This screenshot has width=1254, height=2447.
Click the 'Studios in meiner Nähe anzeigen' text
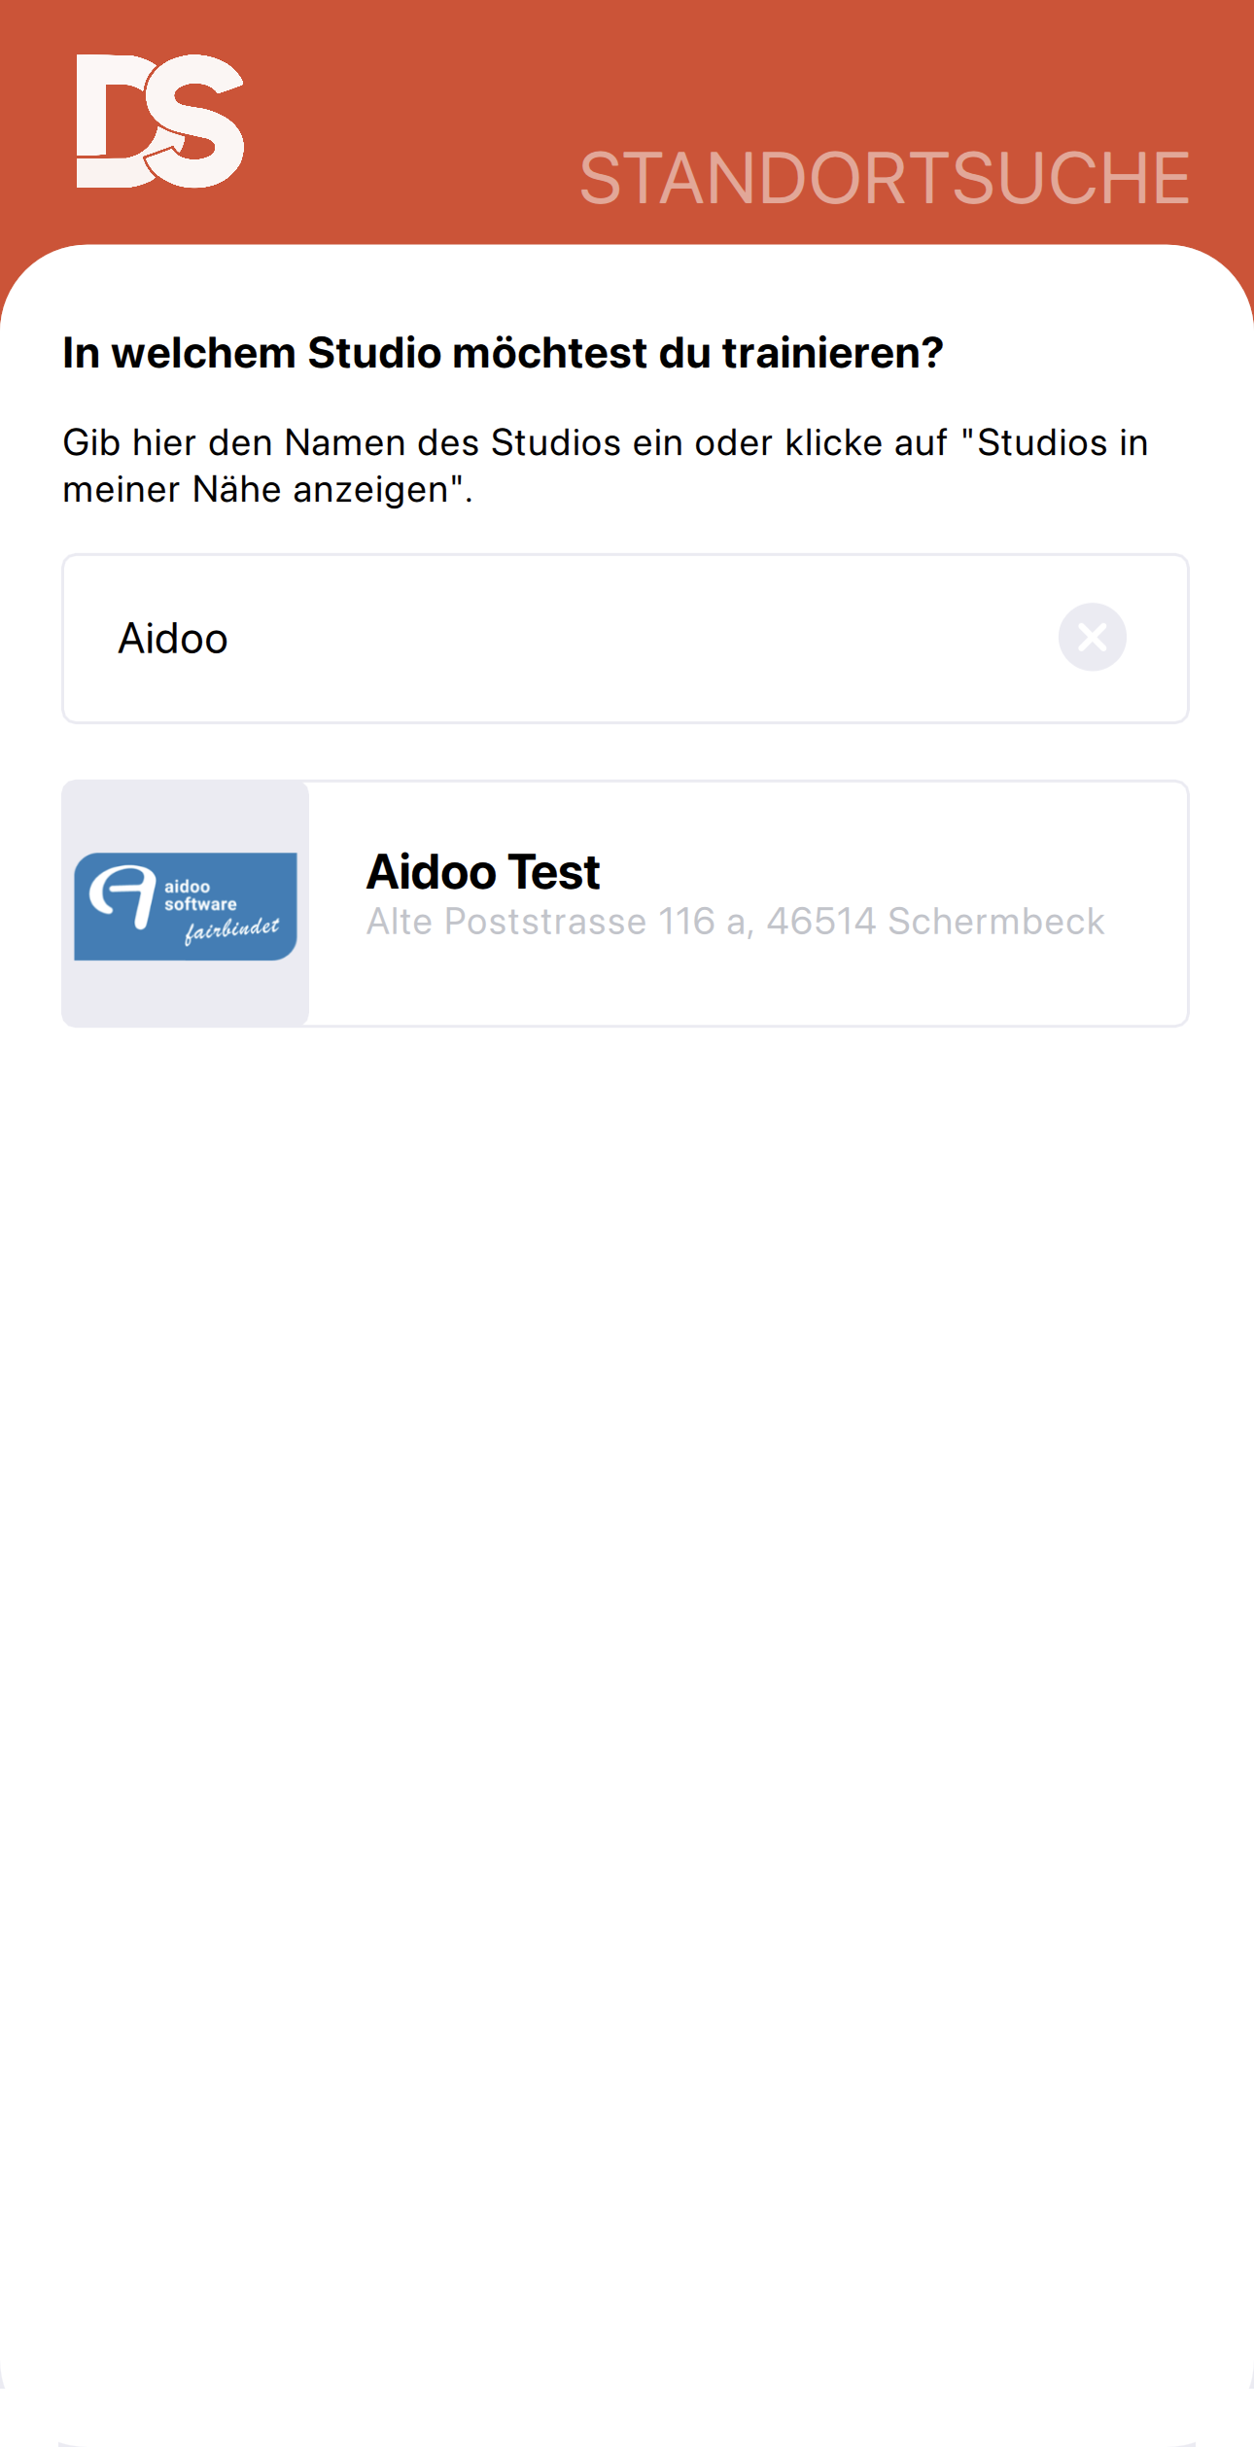[x=1062, y=443]
